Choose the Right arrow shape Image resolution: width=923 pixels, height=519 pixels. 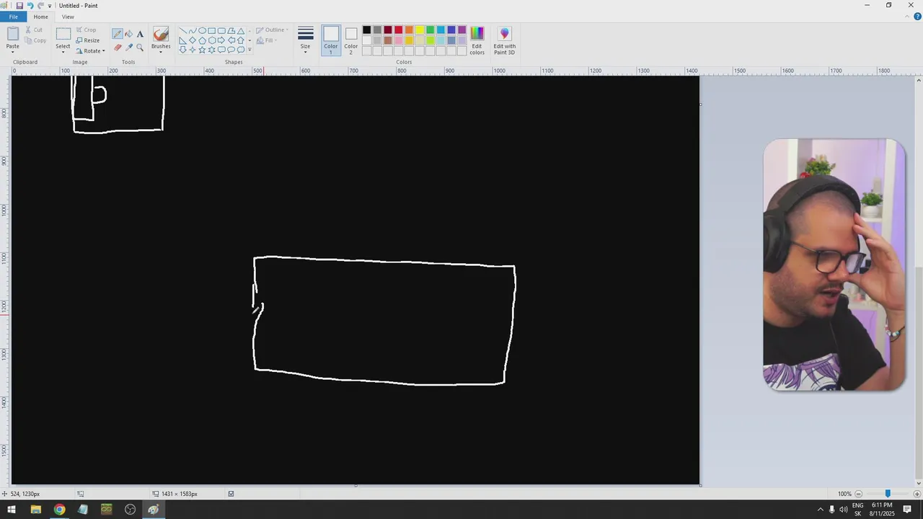tap(221, 40)
